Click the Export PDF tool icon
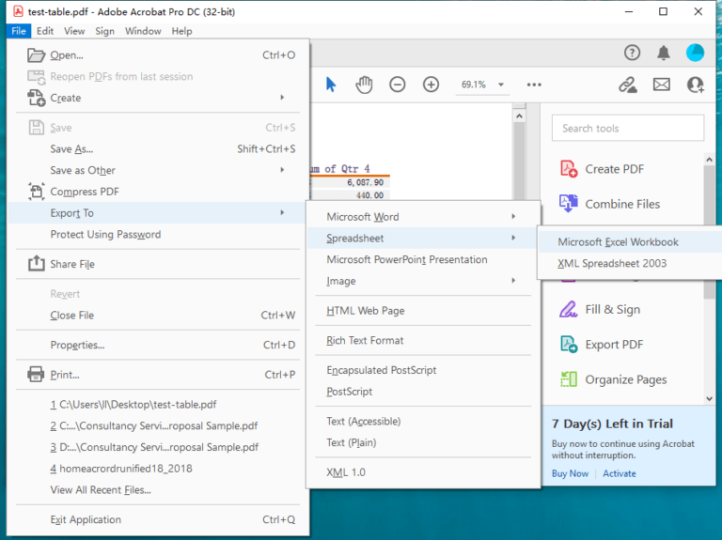Viewport: 722px width, 540px height. pos(569,344)
